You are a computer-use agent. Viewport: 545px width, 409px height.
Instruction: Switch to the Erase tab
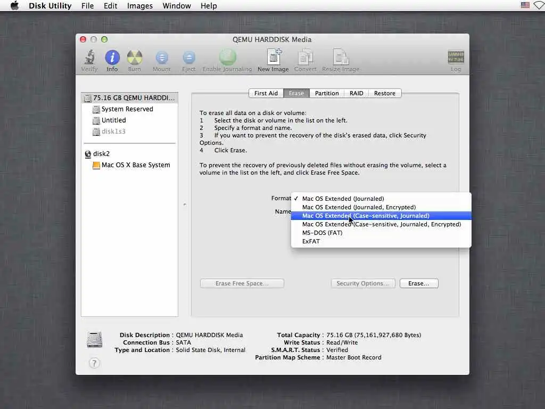[296, 93]
